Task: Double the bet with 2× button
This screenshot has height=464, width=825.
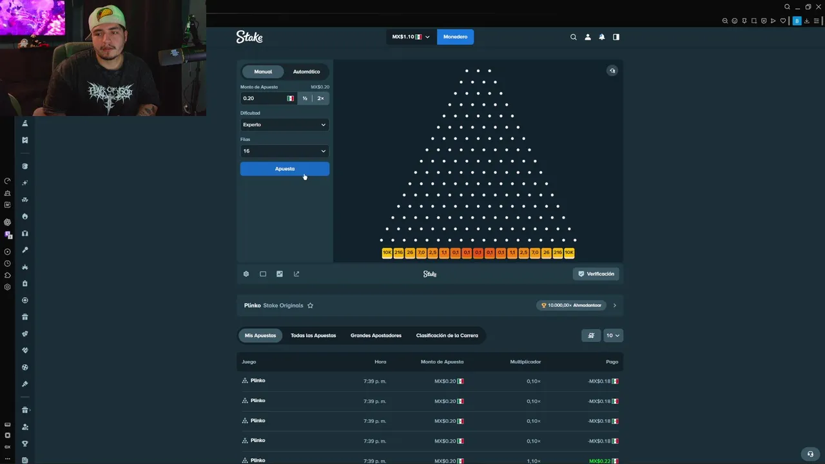Action: click(x=320, y=98)
